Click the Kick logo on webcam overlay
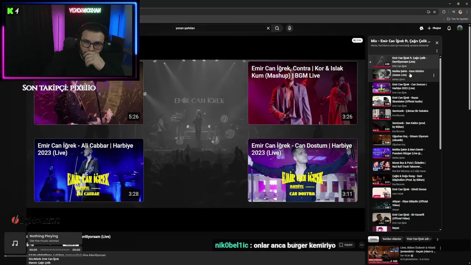This screenshot has height=265, width=471. pos(10,11)
